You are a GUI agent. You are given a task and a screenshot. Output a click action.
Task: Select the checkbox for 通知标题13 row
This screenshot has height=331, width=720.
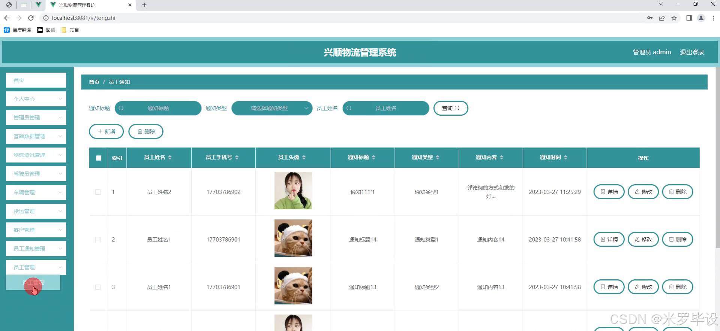point(98,287)
